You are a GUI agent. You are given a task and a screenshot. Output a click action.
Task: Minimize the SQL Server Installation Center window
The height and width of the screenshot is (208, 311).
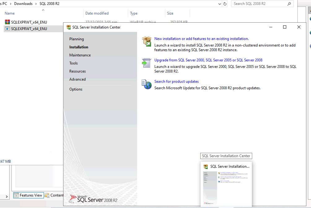coord(270,27)
